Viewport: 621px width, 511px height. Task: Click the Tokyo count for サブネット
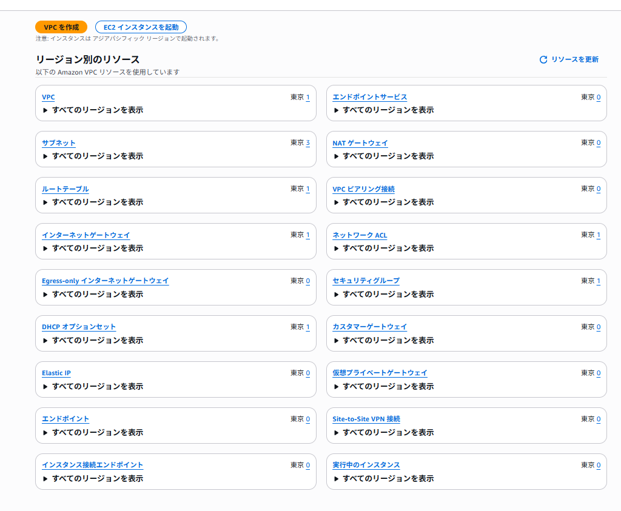[x=307, y=143]
